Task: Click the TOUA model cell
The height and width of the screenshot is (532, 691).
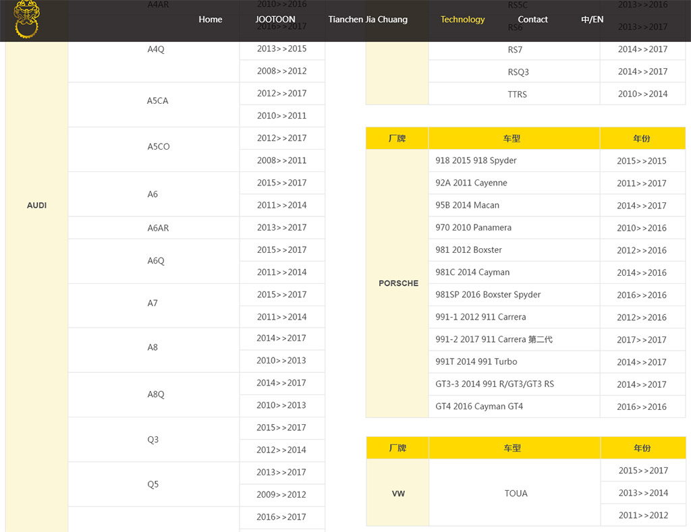Action: coord(516,494)
